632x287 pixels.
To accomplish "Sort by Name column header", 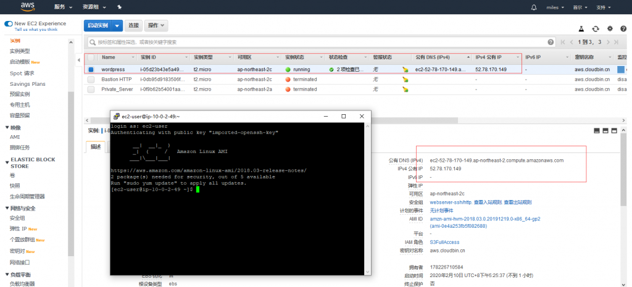I will 109,57.
